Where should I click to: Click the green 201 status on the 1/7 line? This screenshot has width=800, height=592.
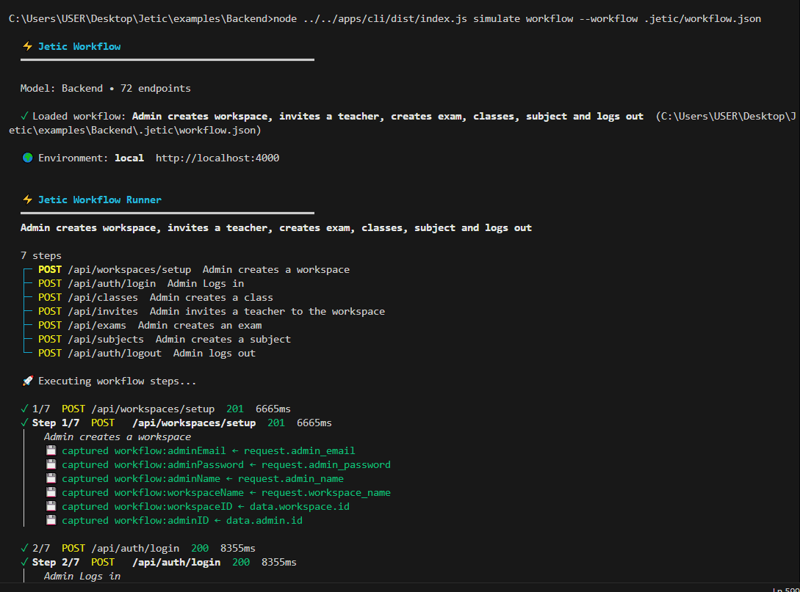pos(234,409)
